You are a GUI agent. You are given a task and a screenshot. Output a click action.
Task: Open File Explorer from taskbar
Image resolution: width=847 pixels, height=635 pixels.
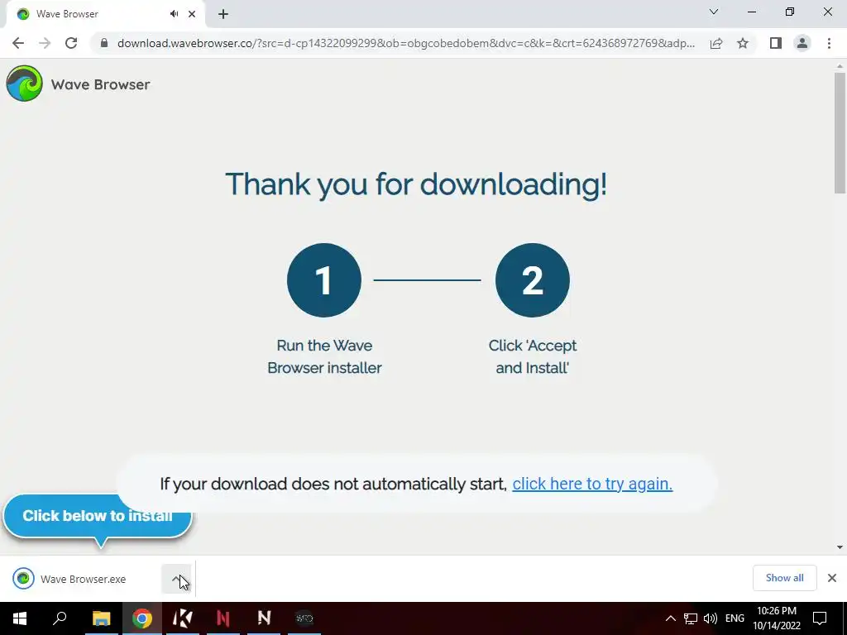tap(101, 618)
